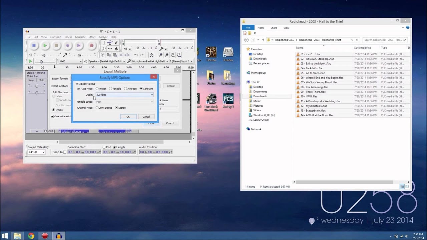Open the Quality 320 kbps dropdown
427x240 pixels.
tap(124, 95)
